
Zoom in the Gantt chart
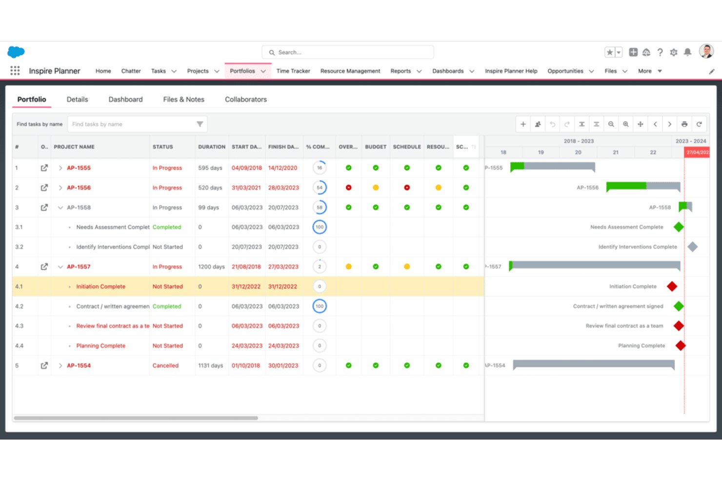[625, 124]
